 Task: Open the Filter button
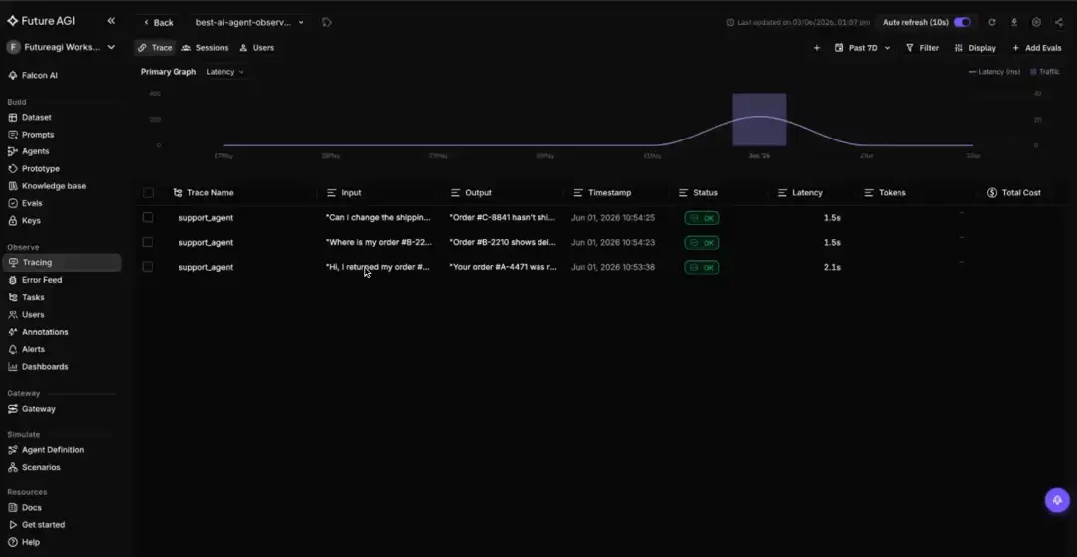[922, 48]
